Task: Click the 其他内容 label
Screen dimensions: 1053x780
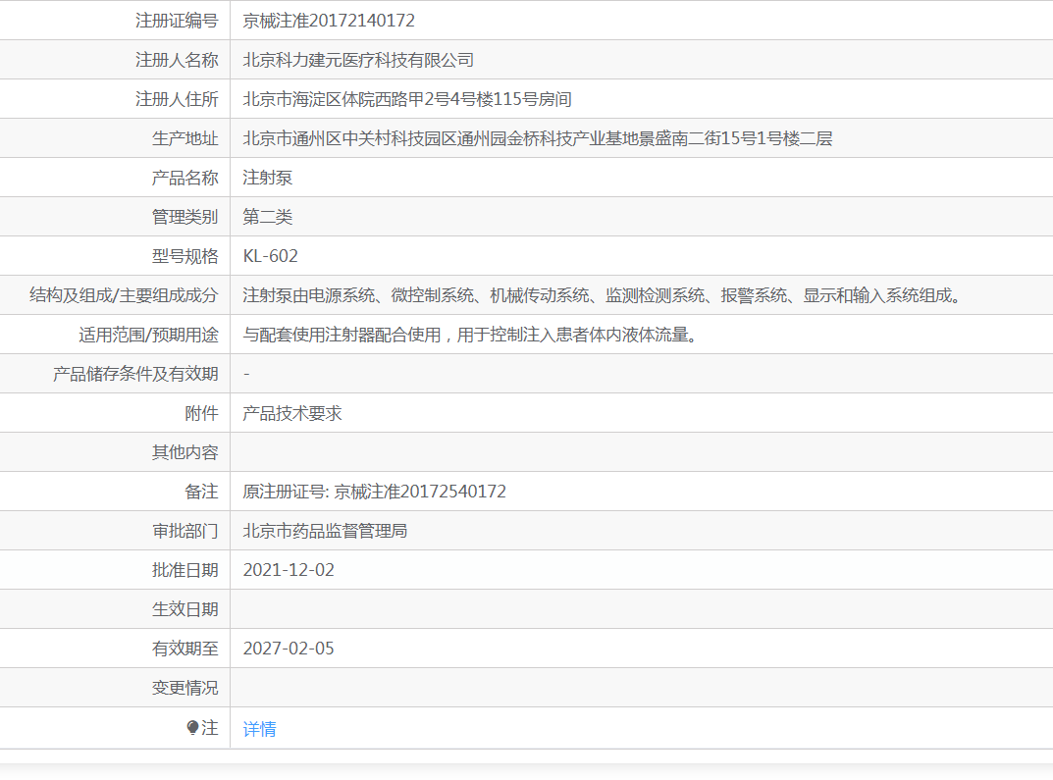Action: 184,452
